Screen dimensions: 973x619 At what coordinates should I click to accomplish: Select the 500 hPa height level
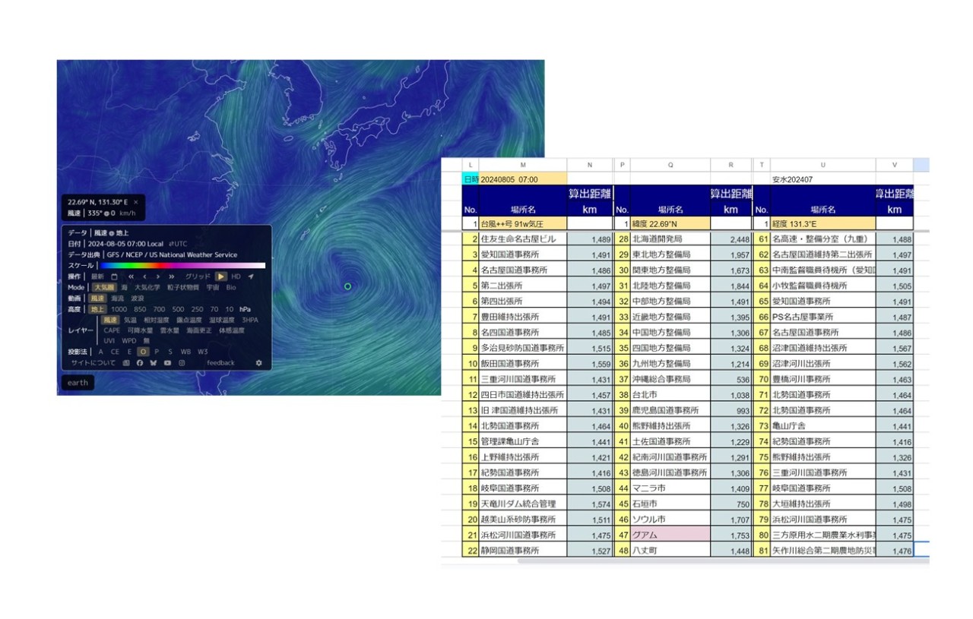click(x=178, y=309)
